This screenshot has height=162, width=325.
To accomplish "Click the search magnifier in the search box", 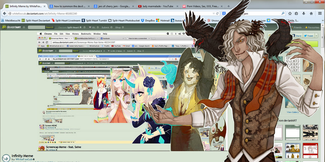I will point(283,13).
